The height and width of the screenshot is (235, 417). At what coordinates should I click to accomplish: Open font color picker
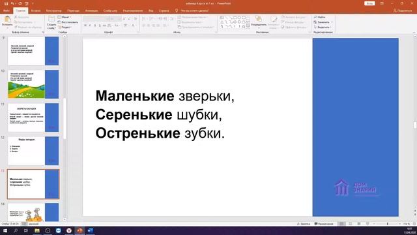coord(133,25)
